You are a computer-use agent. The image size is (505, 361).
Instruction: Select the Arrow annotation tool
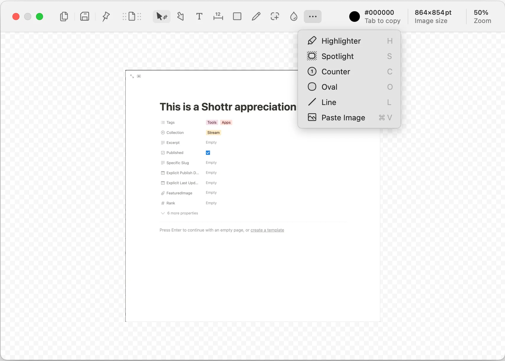[181, 17]
